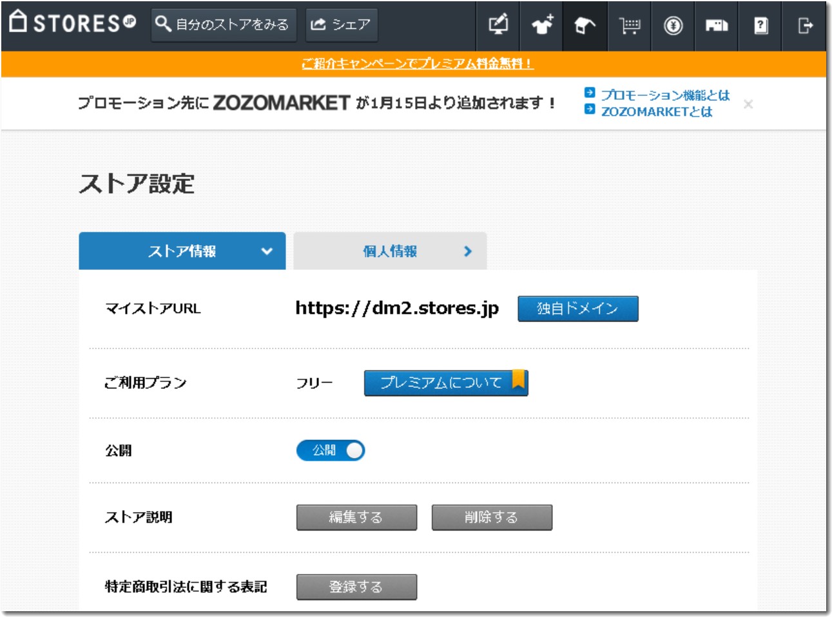Click the STORES.jp logo

pyautogui.click(x=73, y=23)
